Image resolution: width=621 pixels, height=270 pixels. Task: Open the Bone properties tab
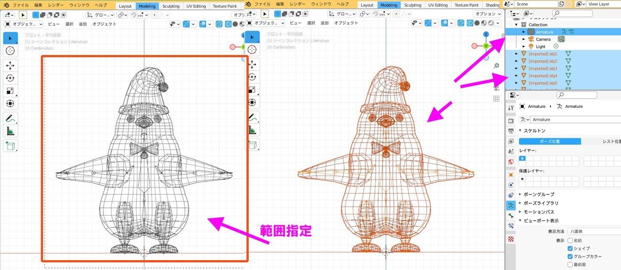(511, 216)
